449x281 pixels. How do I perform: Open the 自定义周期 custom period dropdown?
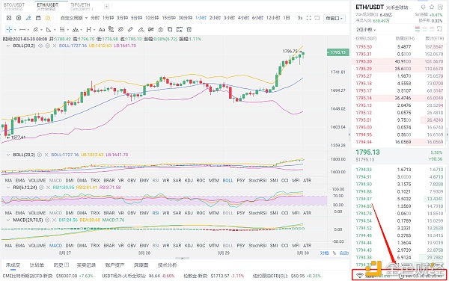tap(74, 18)
